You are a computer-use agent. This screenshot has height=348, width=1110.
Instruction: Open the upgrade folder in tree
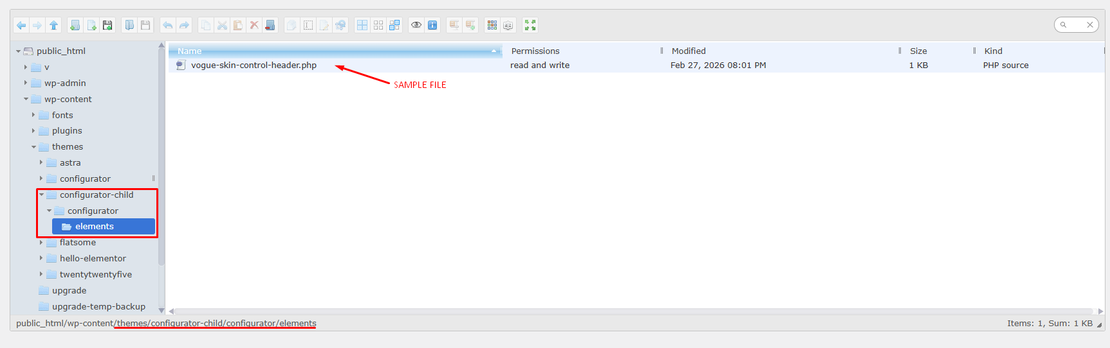[x=69, y=290]
